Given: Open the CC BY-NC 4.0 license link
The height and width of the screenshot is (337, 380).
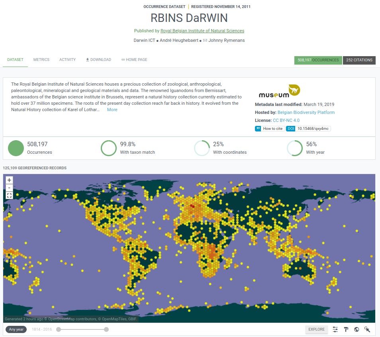Looking at the screenshot, I should tap(286, 120).
